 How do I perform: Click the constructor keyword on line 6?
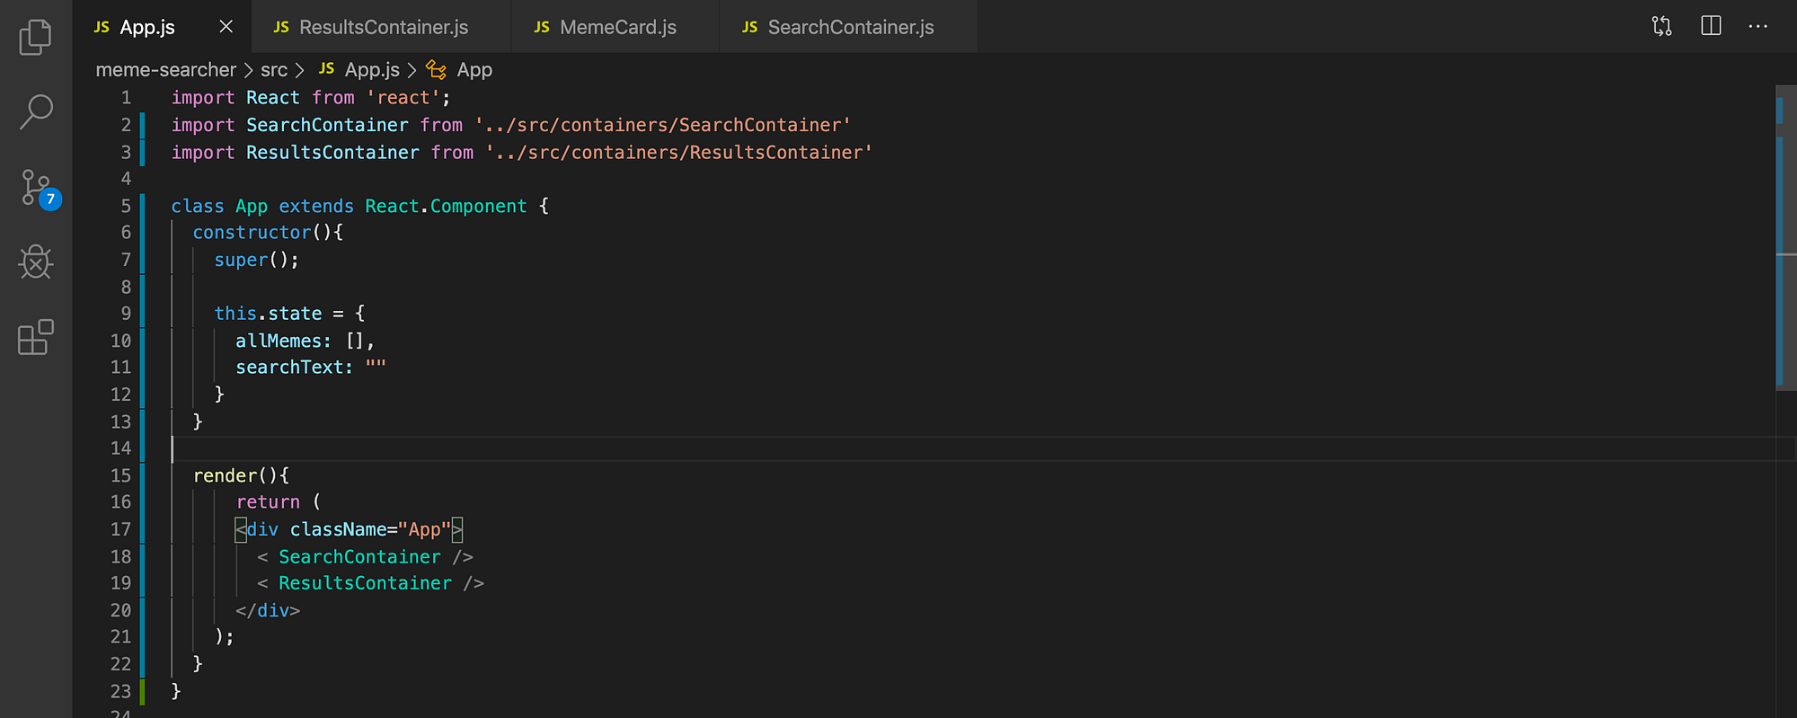point(252,232)
